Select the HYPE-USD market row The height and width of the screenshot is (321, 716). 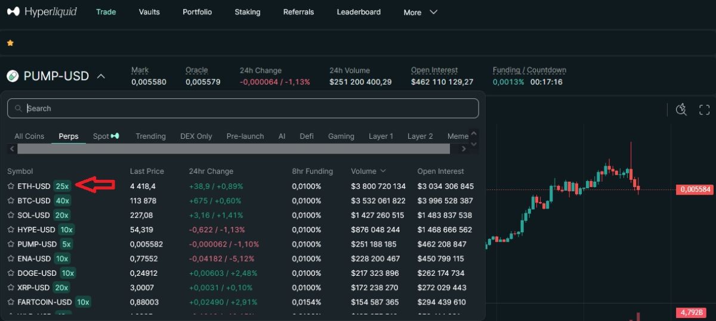point(36,229)
